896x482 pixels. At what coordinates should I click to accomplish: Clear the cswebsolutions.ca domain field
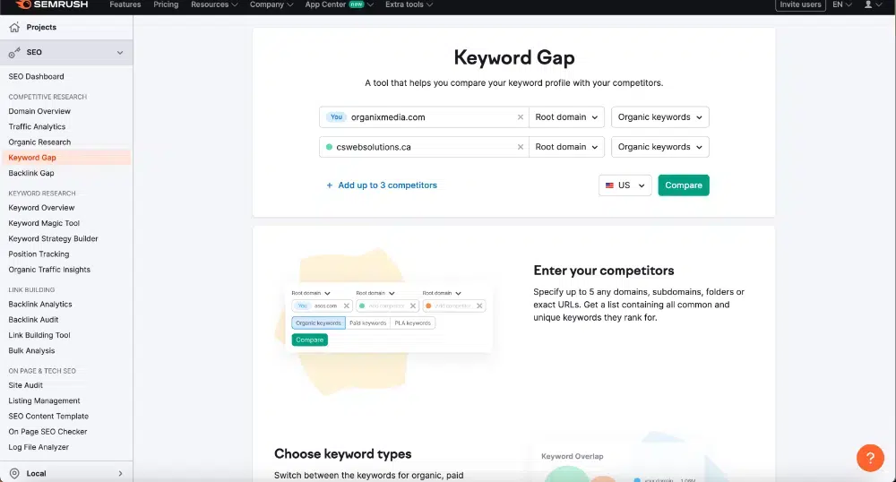[x=520, y=147]
